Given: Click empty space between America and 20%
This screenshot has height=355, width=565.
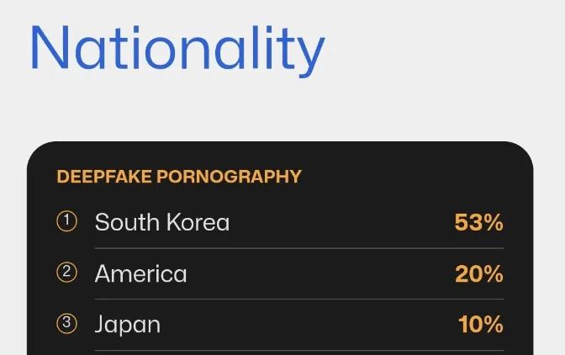Looking at the screenshot, I should 319,273.
